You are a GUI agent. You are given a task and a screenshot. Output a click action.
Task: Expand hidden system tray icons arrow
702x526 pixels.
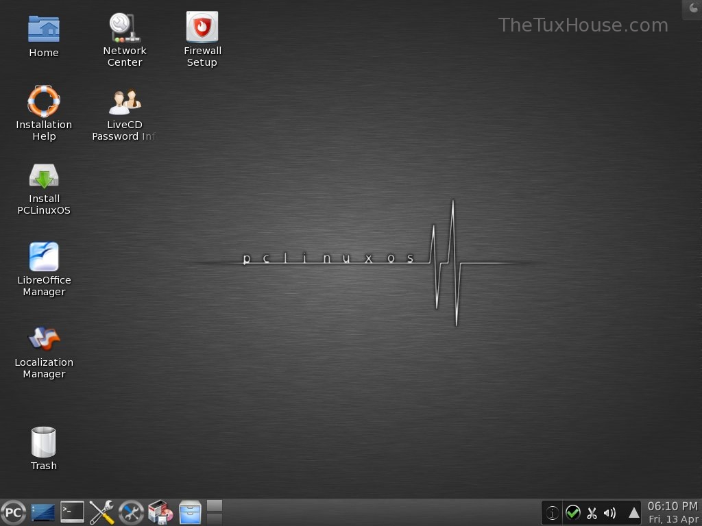click(x=634, y=512)
